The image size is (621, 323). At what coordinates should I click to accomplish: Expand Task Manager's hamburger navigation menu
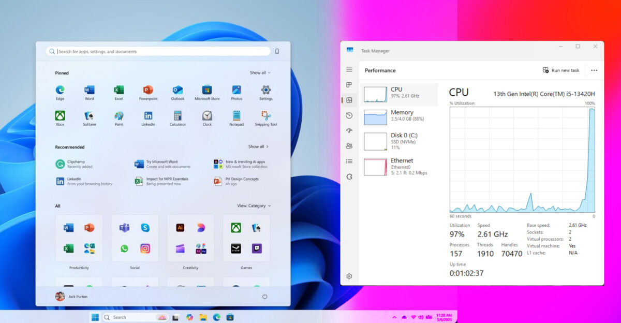click(x=349, y=70)
